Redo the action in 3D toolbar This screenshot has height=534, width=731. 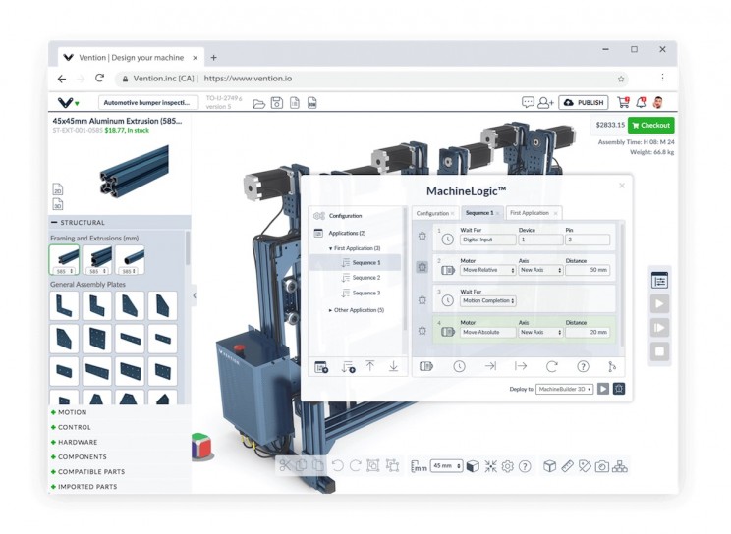click(x=356, y=465)
